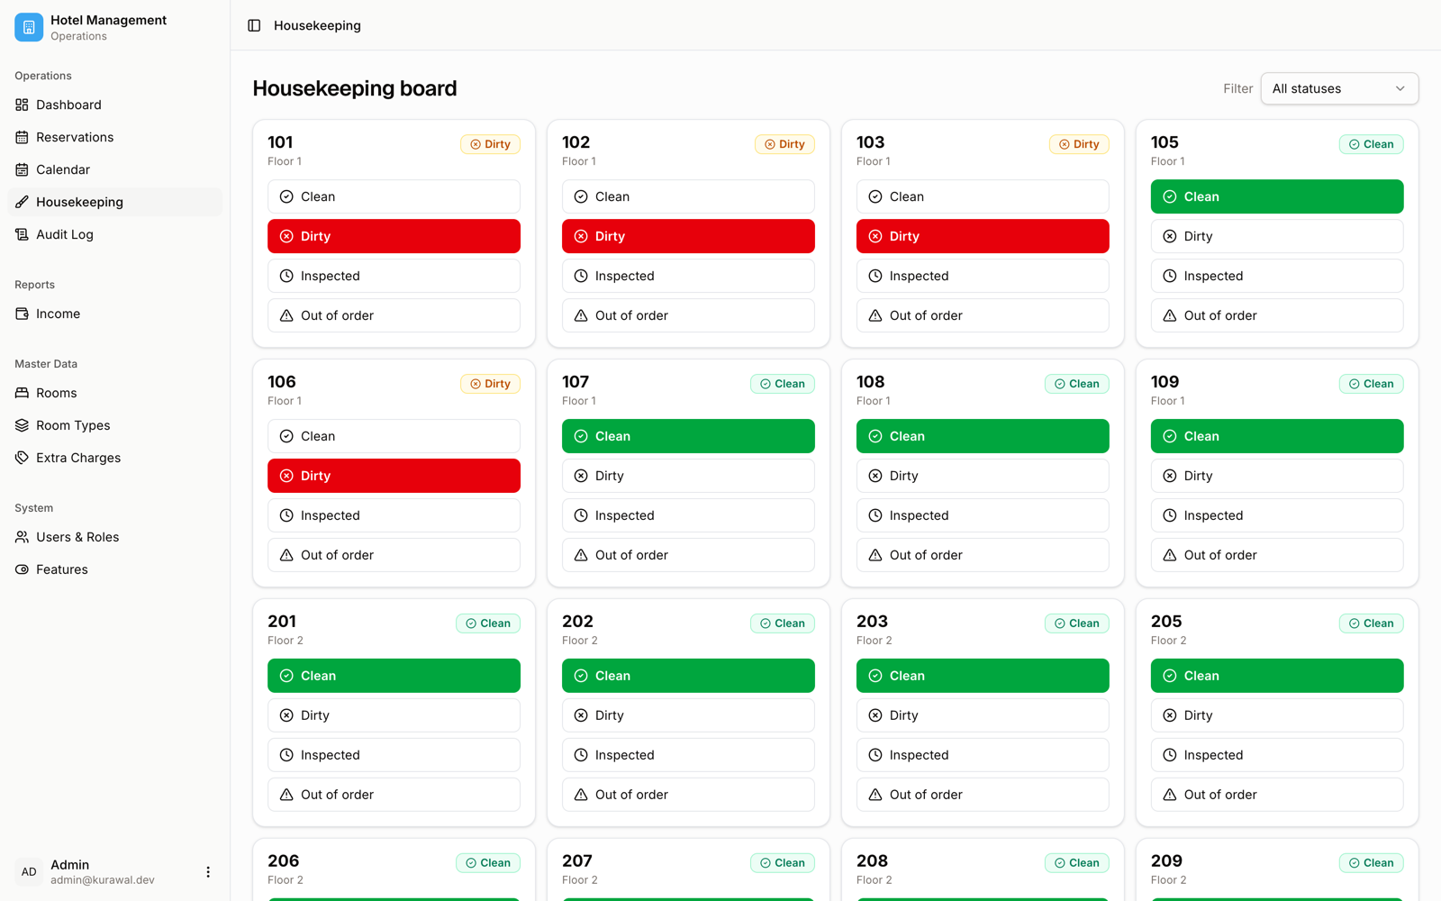Click the check icon in room 202's Clean button
Screen dimensions: 1441x901
tap(581, 676)
